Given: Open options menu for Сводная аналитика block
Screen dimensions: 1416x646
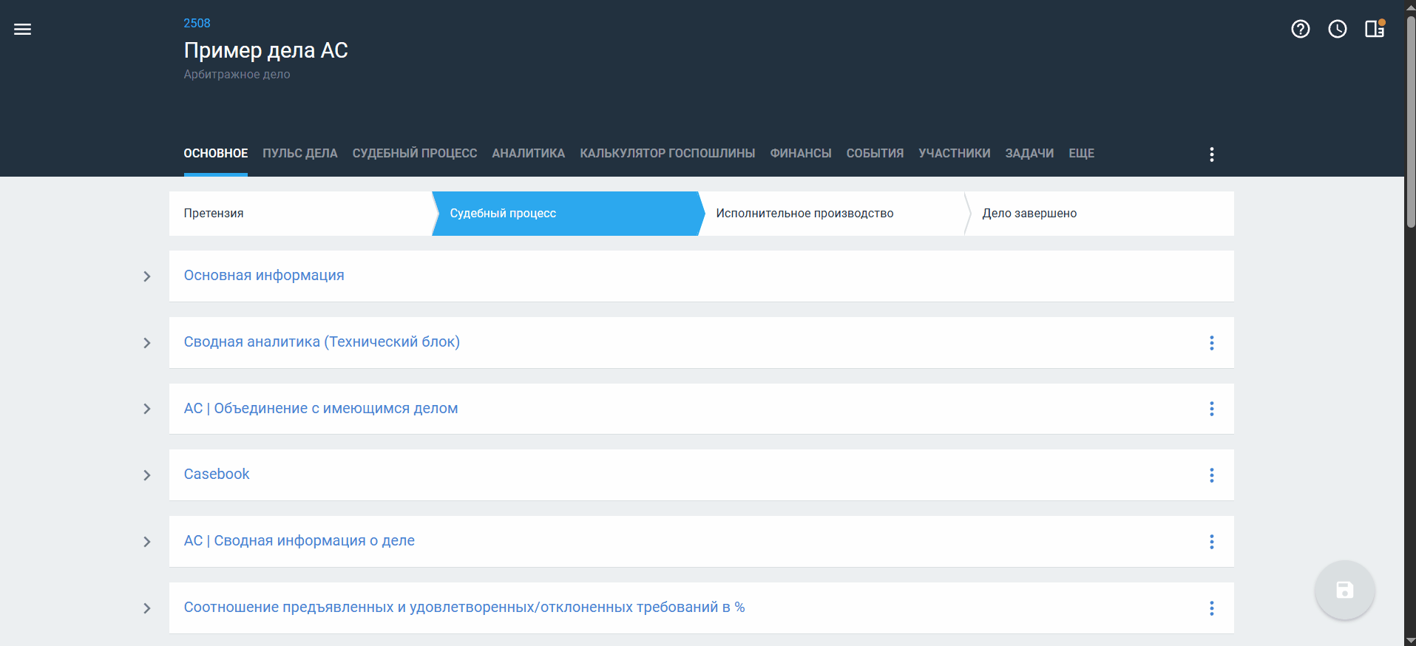Looking at the screenshot, I should pos(1211,343).
